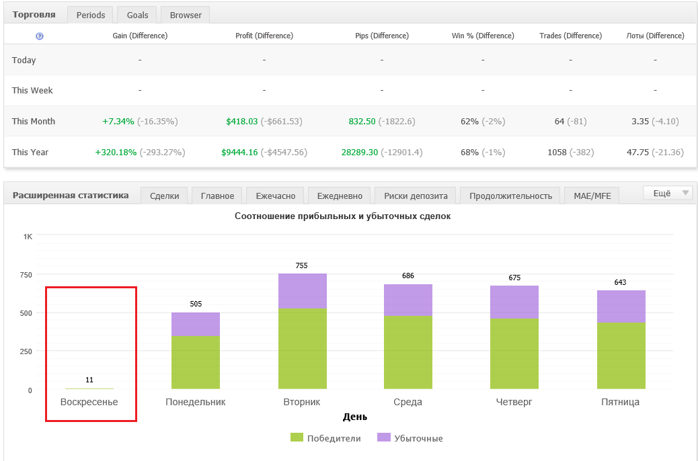Click the 832.50 monthly pips value
Screen dimensions: 698x461
(362, 122)
